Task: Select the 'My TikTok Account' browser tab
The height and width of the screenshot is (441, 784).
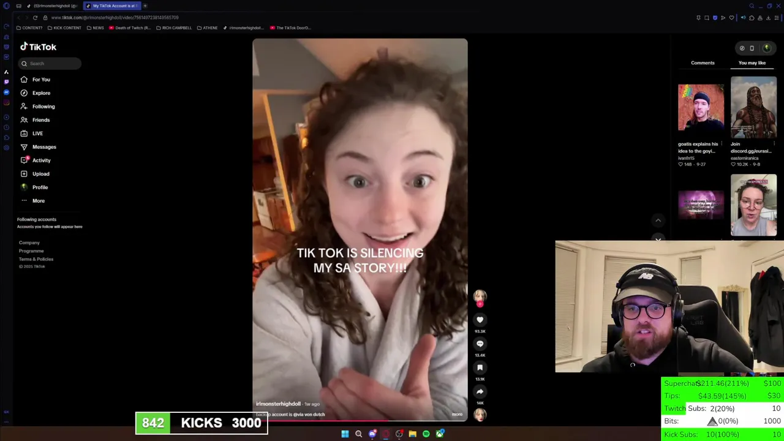Action: tap(111, 6)
